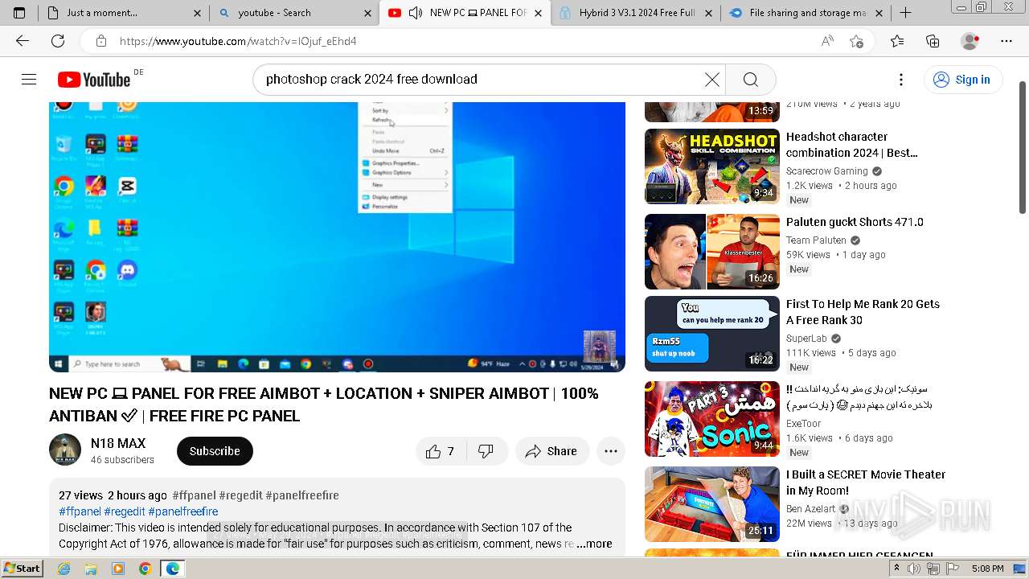The height and width of the screenshot is (579, 1029).
Task: Close the 'youtube - Search' tab
Action: pos(367,13)
